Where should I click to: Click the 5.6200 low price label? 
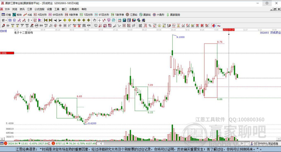pos(92,123)
